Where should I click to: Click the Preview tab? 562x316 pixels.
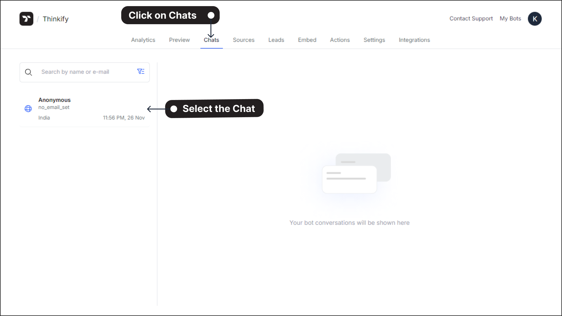pyautogui.click(x=179, y=40)
